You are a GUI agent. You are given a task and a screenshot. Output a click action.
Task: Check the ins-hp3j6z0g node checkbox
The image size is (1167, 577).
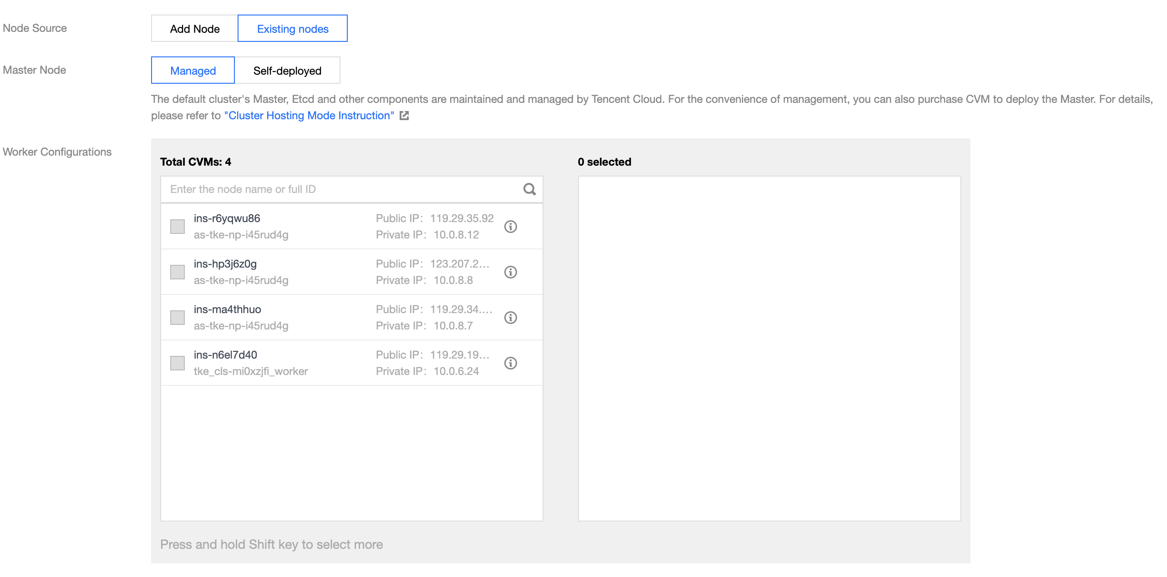(177, 272)
